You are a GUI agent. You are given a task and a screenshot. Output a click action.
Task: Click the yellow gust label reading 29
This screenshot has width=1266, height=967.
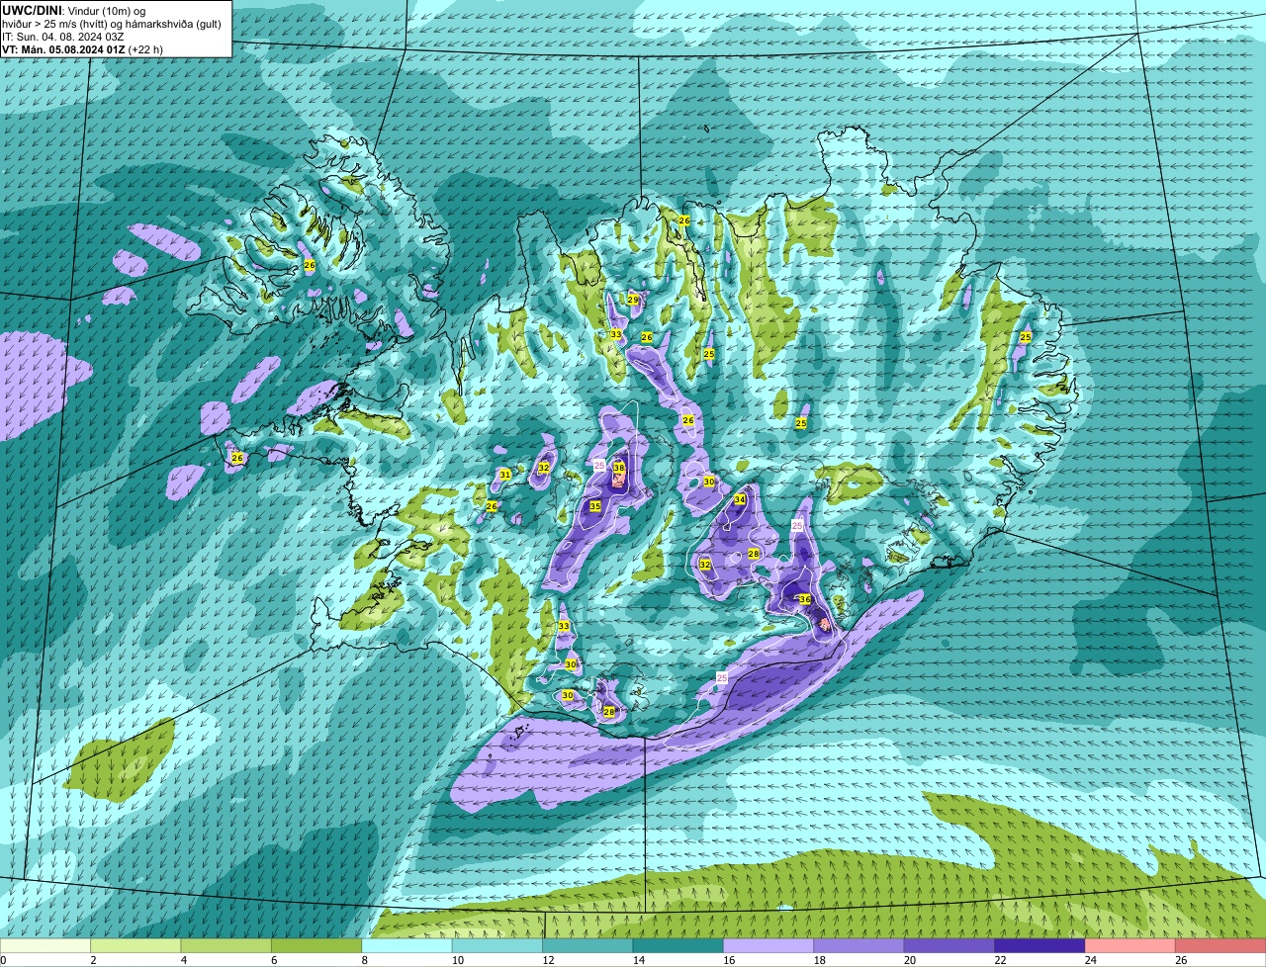633,300
